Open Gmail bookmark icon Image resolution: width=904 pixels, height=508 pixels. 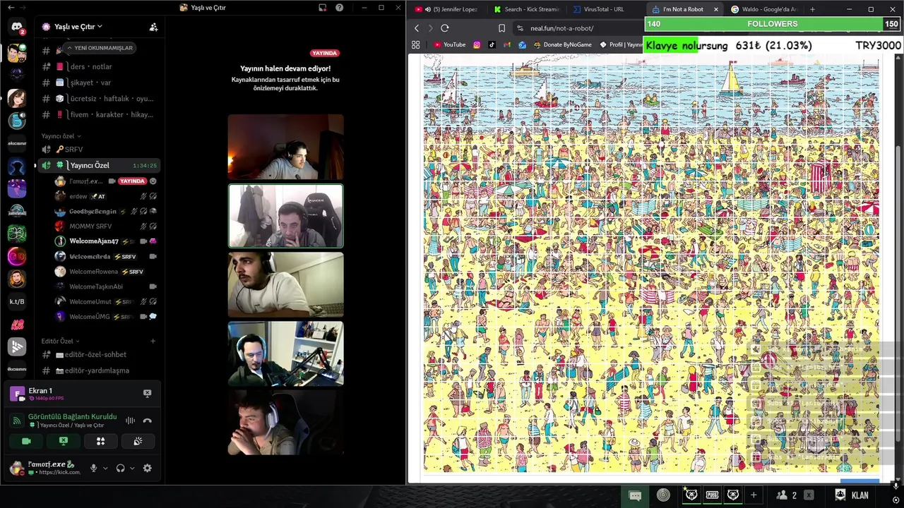coord(506,44)
